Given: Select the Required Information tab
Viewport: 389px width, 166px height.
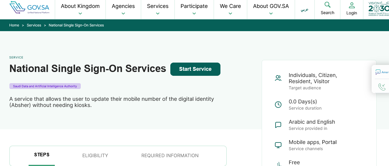Looking at the screenshot, I should click(170, 155).
